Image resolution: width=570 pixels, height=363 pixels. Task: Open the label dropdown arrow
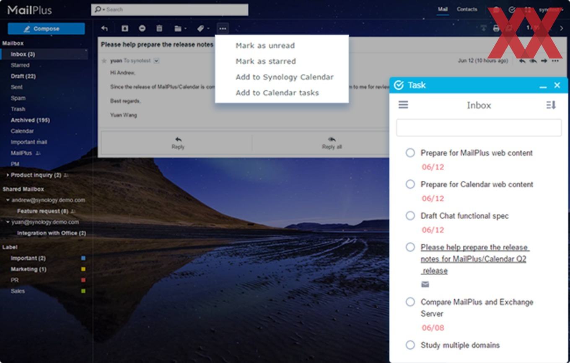coord(208,29)
